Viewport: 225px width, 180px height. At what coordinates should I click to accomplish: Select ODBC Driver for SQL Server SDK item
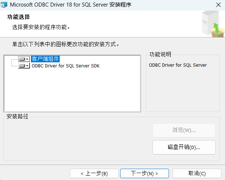[66, 66]
